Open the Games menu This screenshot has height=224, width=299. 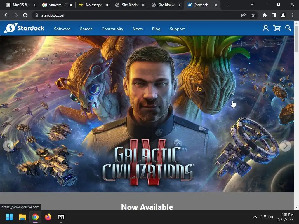pyautogui.click(x=86, y=29)
